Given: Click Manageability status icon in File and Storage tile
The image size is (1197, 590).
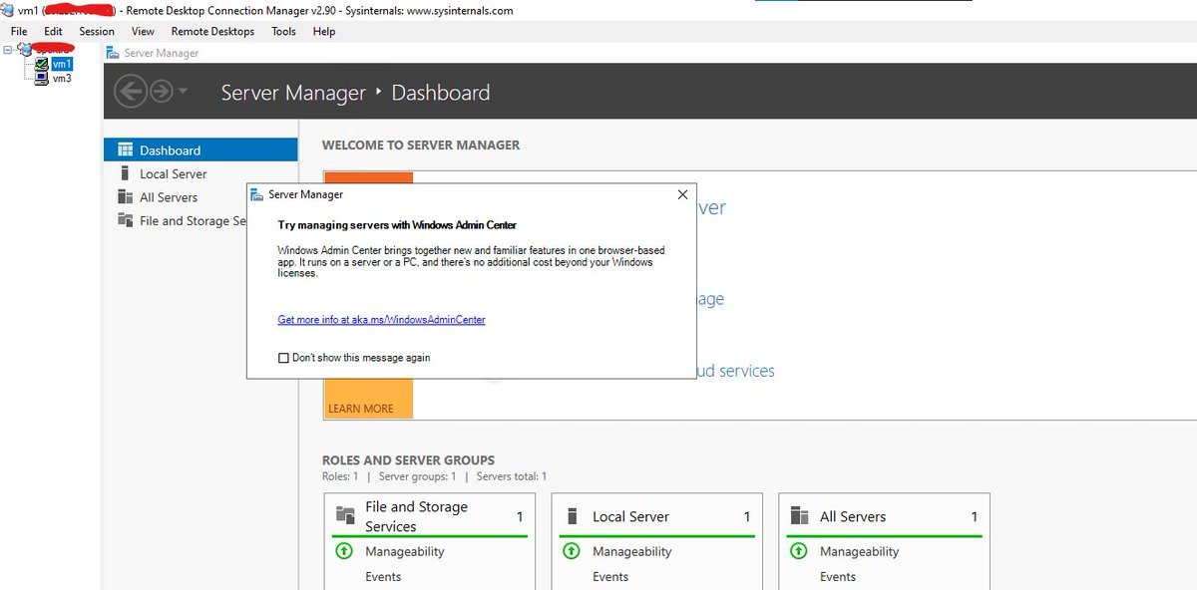Looking at the screenshot, I should (x=343, y=551).
